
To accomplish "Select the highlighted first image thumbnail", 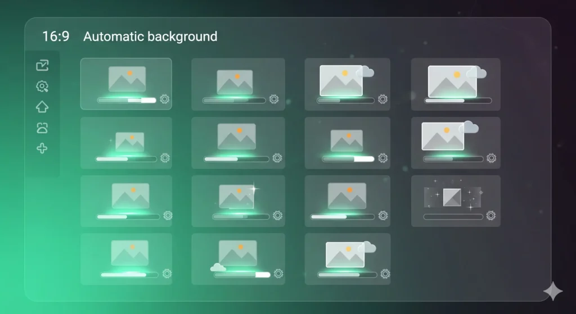I will tap(127, 79).
